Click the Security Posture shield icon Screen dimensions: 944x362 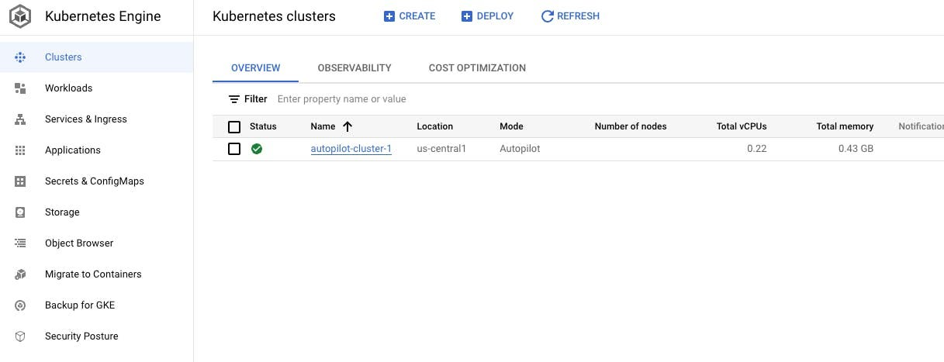20,336
